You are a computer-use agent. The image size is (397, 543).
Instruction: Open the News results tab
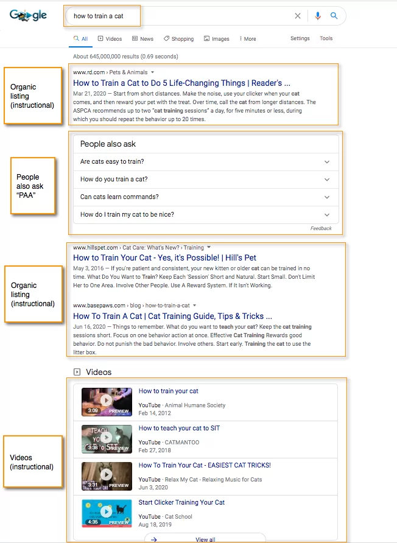coord(142,39)
